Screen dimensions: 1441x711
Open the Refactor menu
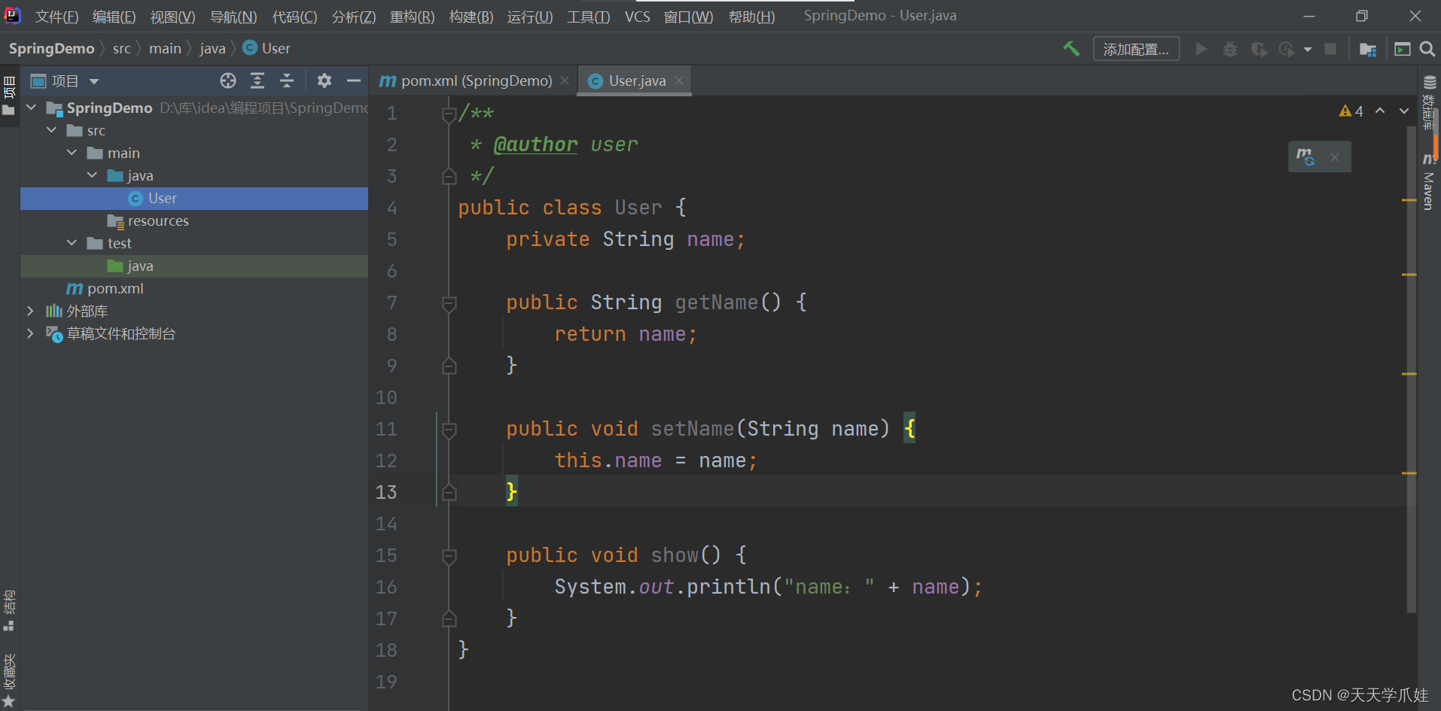[x=413, y=17]
